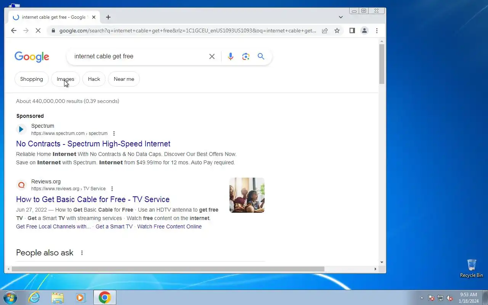Image resolution: width=488 pixels, height=305 pixels.
Task: Click the Reviews.org URL text
Action: coord(68,189)
